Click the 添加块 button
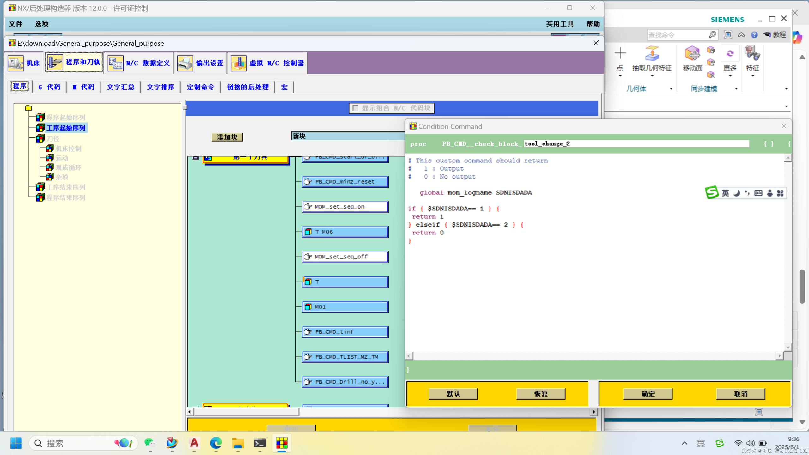Image resolution: width=809 pixels, height=455 pixels. tap(227, 137)
